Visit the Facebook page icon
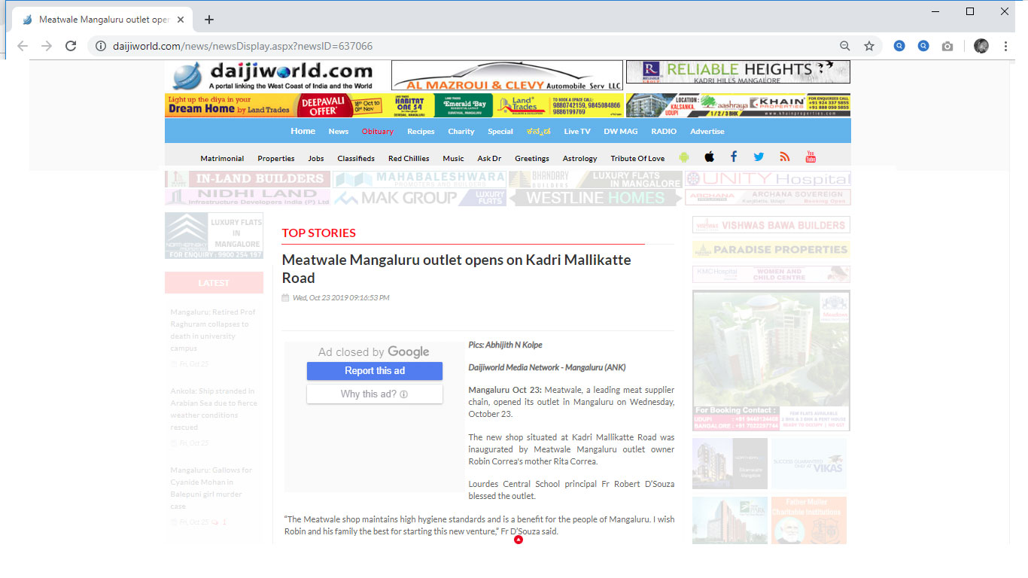1028x578 pixels. (x=734, y=157)
